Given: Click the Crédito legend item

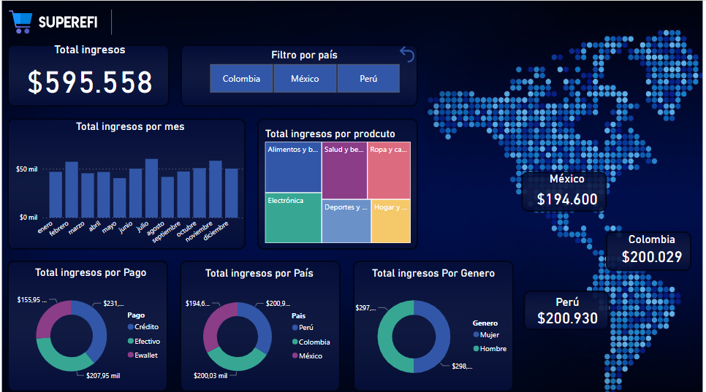Looking at the screenshot, I should pyautogui.click(x=146, y=327).
